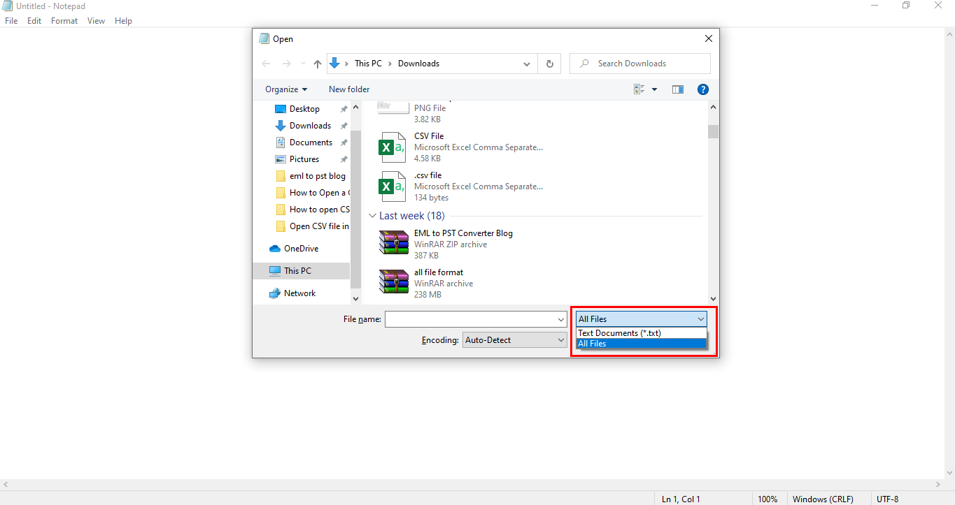Click the pin icon next to Documents

(x=344, y=142)
